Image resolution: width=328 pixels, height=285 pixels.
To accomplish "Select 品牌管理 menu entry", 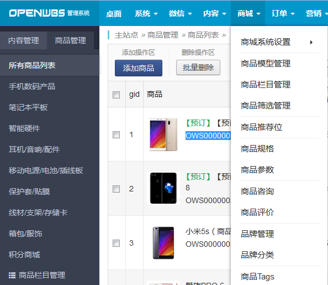I will click(257, 234).
